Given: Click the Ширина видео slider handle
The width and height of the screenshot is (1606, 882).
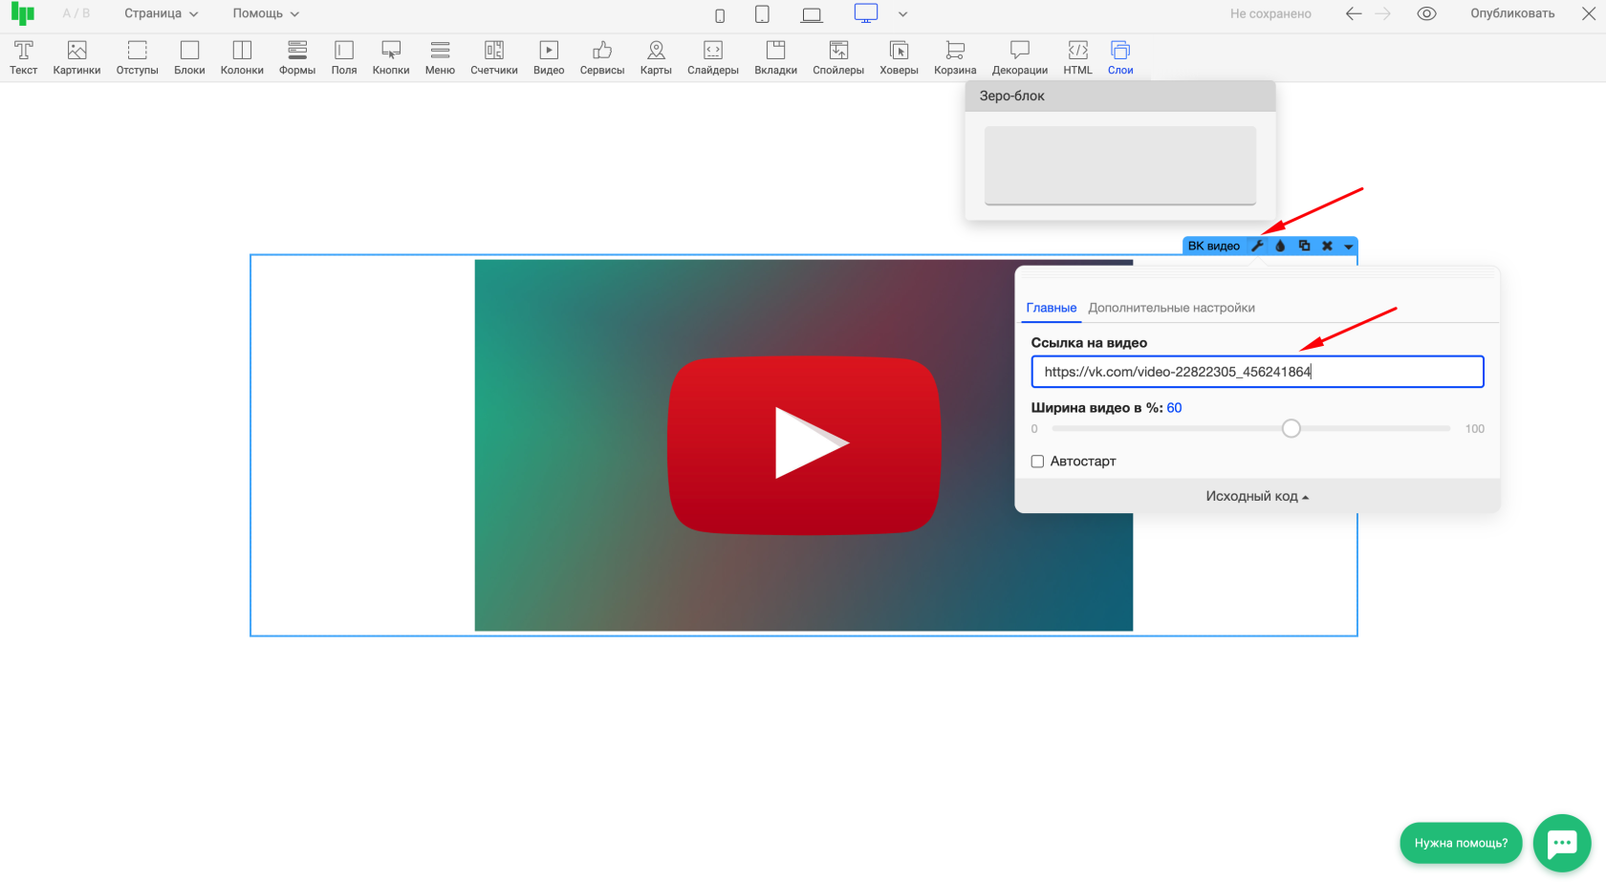Looking at the screenshot, I should [1291, 428].
